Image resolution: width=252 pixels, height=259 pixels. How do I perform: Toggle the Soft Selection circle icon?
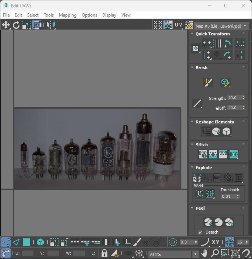pos(173,242)
